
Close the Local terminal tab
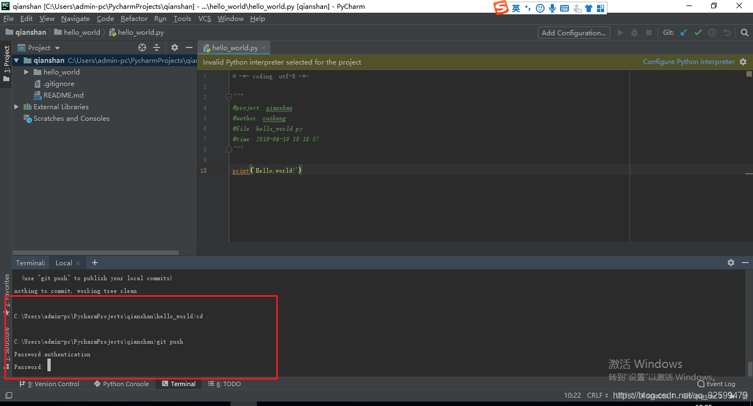pyautogui.click(x=78, y=263)
